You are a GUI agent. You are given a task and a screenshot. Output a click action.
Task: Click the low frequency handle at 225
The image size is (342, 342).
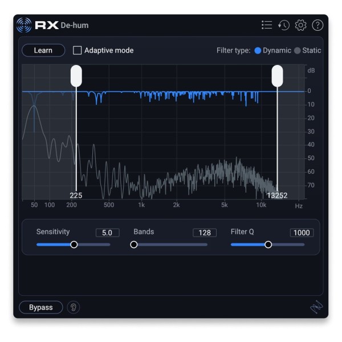[x=76, y=76]
